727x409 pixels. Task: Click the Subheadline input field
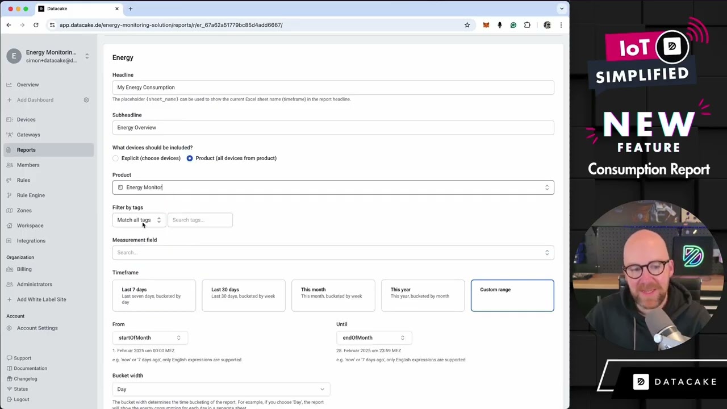click(333, 128)
